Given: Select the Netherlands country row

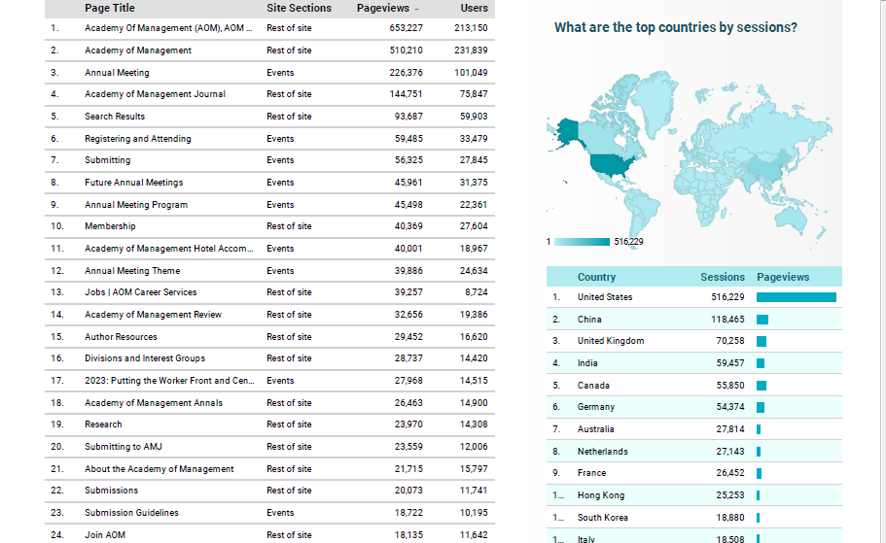Looking at the screenshot, I should (693, 452).
